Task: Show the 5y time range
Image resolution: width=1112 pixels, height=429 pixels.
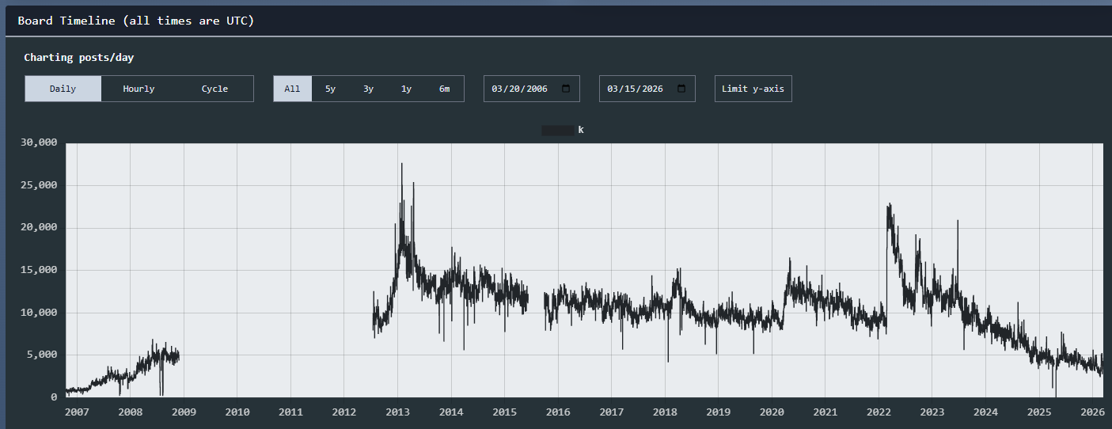Action: [x=331, y=89]
